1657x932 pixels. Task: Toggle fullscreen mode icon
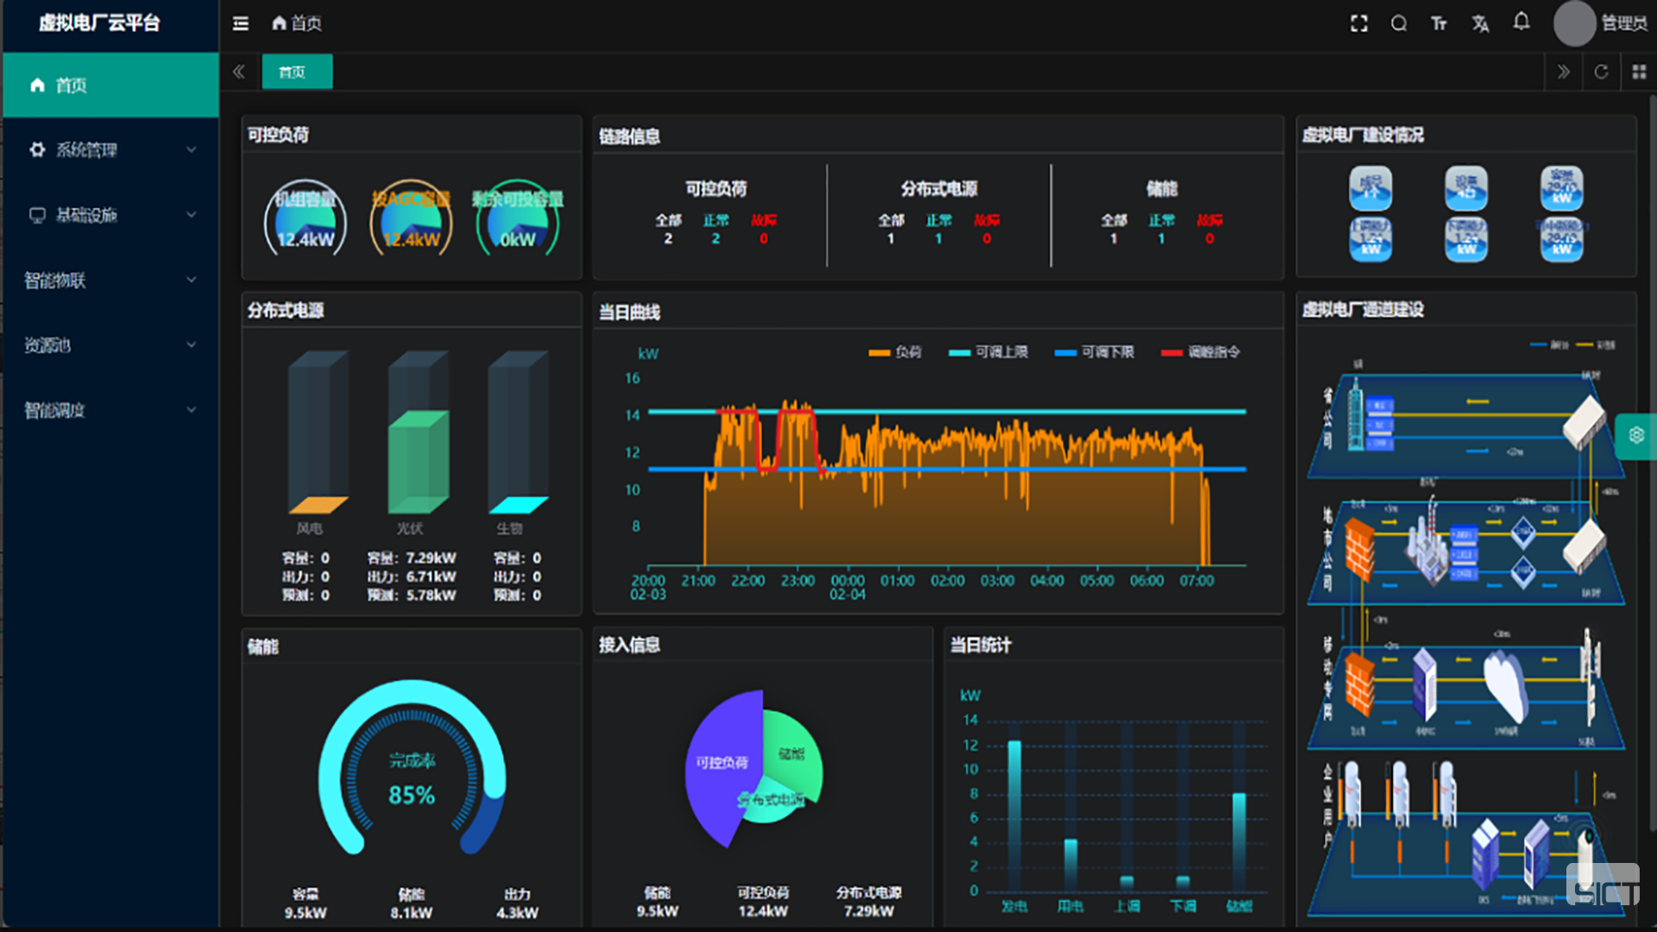click(1358, 23)
